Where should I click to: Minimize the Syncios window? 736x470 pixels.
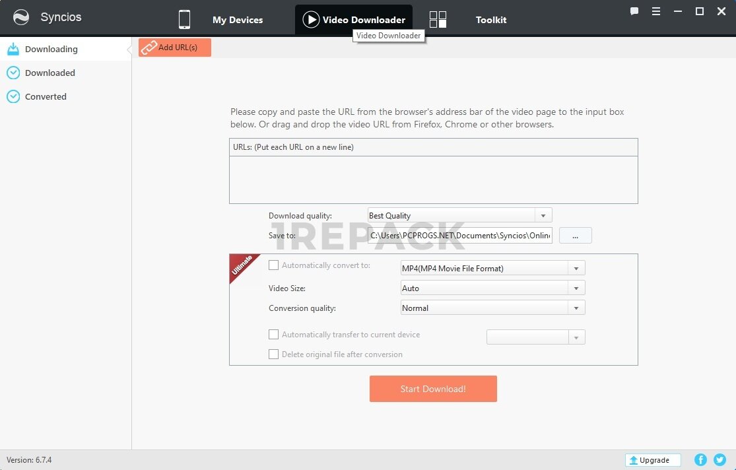pos(678,11)
